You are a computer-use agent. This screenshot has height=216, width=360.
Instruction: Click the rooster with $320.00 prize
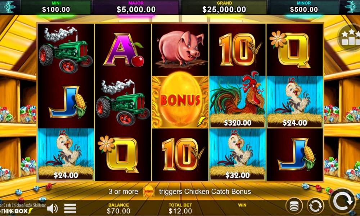(237, 101)
